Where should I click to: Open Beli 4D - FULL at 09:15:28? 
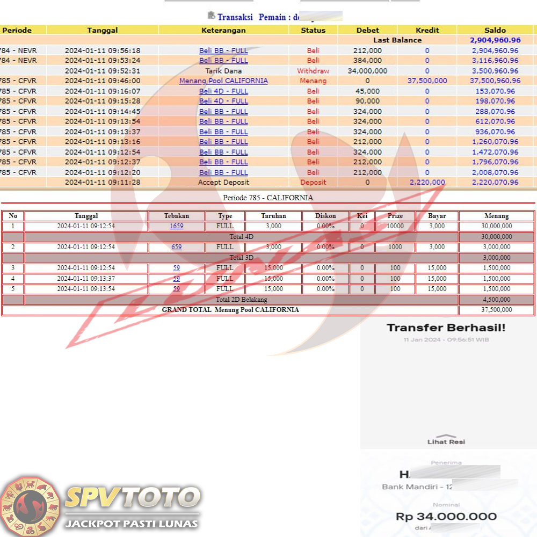click(223, 101)
